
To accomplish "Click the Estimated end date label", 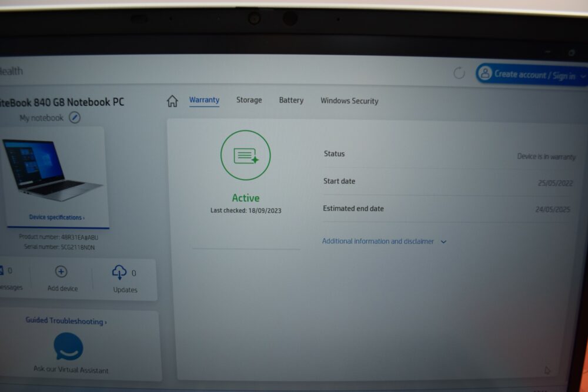I will click(353, 209).
